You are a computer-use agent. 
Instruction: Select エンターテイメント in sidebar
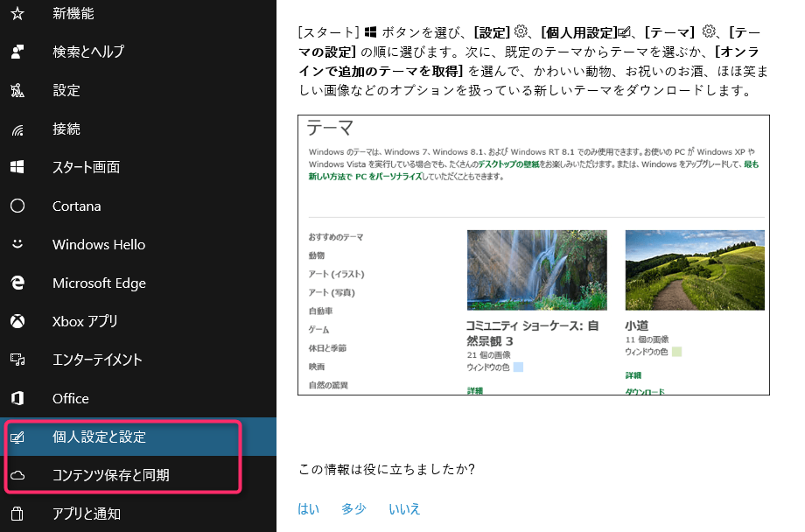(x=97, y=360)
